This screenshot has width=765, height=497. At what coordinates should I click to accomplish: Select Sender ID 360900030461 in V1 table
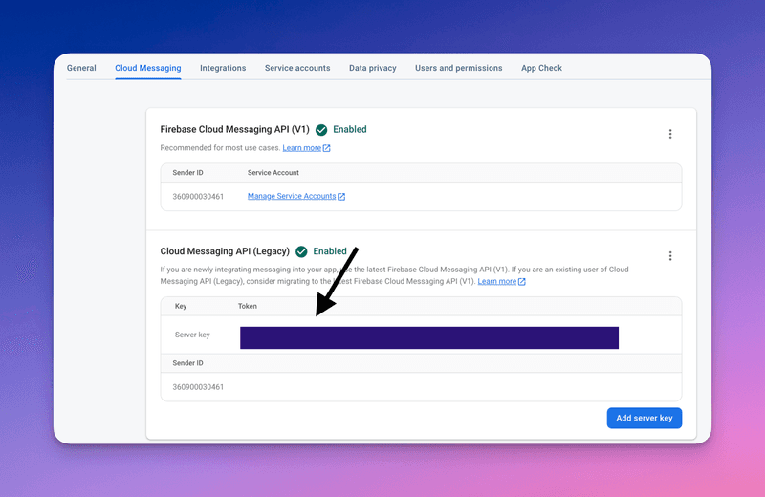coord(198,197)
